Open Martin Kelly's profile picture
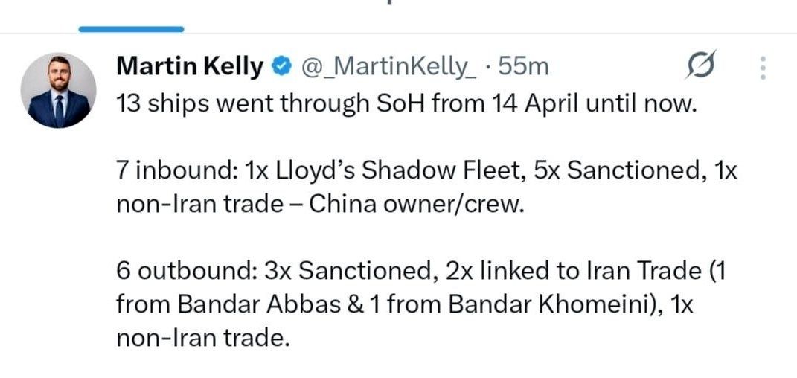Viewport: 797px width, 378px height. [x=58, y=90]
